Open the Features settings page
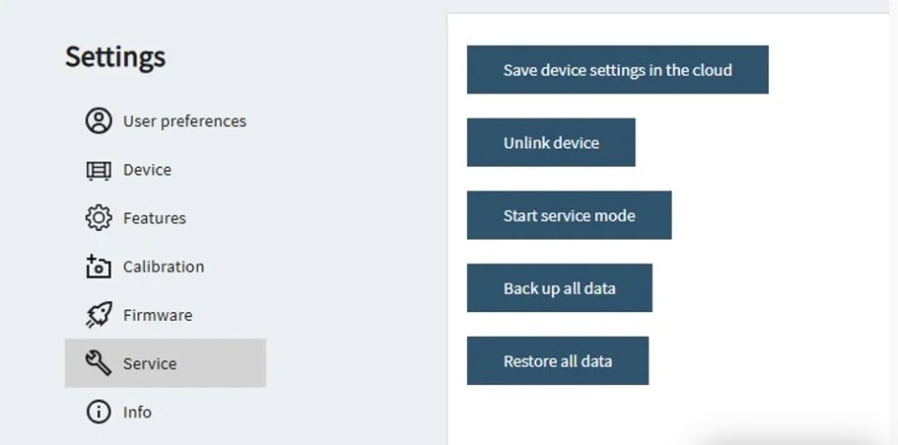This screenshot has width=898, height=445. tap(155, 219)
